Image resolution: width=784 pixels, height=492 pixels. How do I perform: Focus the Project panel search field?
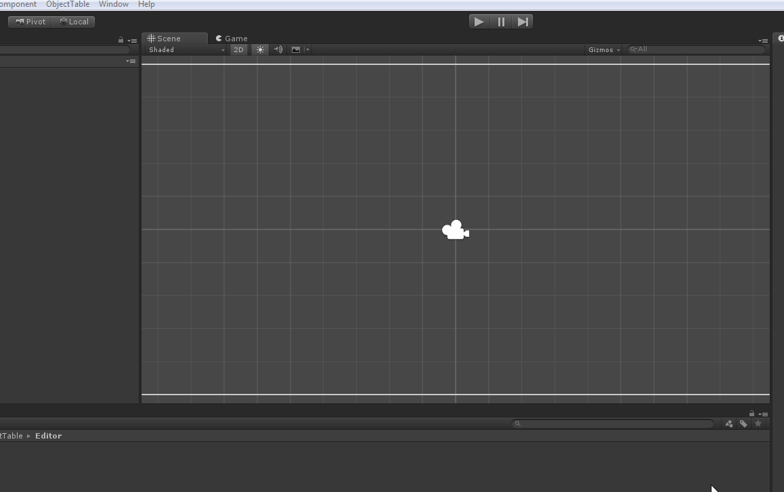[x=613, y=424]
